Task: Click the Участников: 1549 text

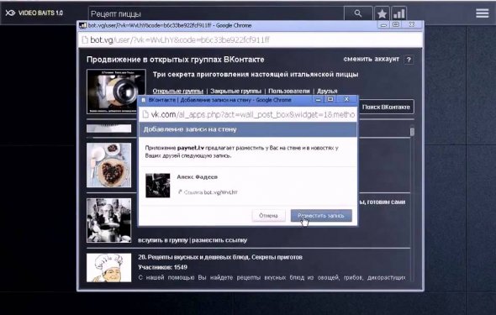Action: [162, 267]
